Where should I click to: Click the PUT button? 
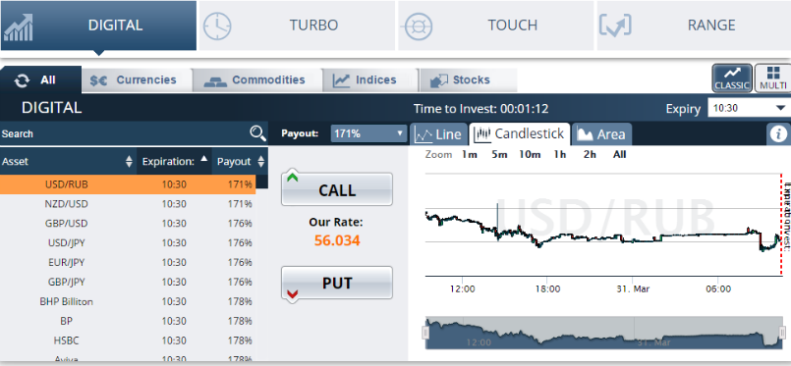pos(337,283)
